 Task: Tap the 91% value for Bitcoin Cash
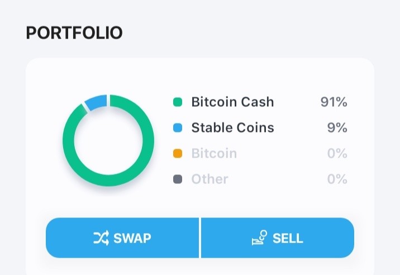334,102
